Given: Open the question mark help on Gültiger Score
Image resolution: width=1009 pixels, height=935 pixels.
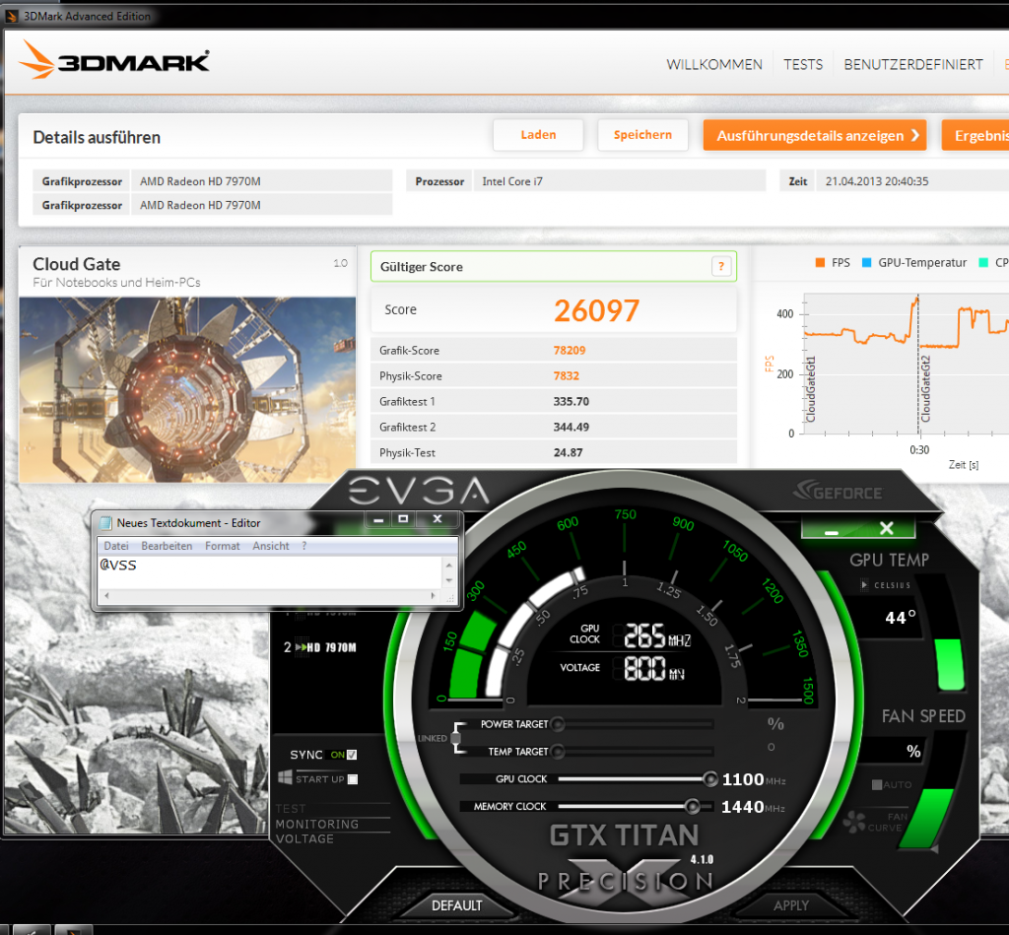Looking at the screenshot, I should pyautogui.click(x=721, y=266).
